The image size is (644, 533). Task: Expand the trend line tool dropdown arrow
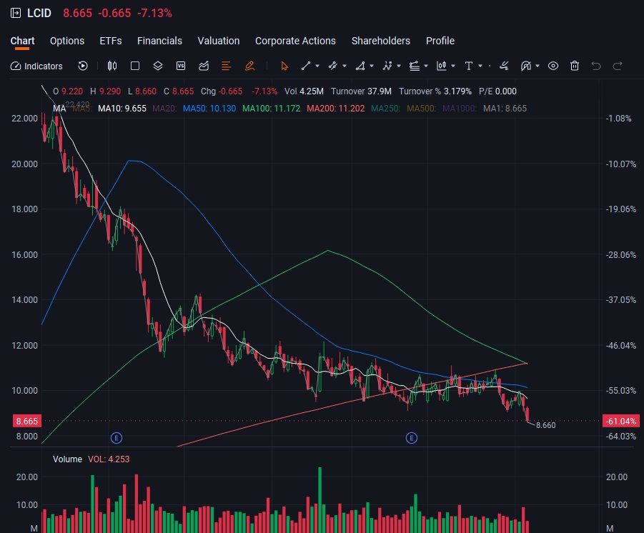click(x=317, y=66)
